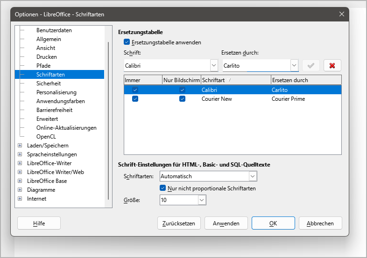Expand the LibreOffice-Writer tree node
This screenshot has height=258, width=367.
pyautogui.click(x=20, y=163)
